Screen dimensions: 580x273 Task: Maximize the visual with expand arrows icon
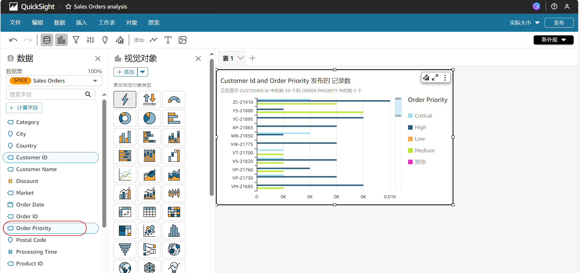[x=435, y=78]
